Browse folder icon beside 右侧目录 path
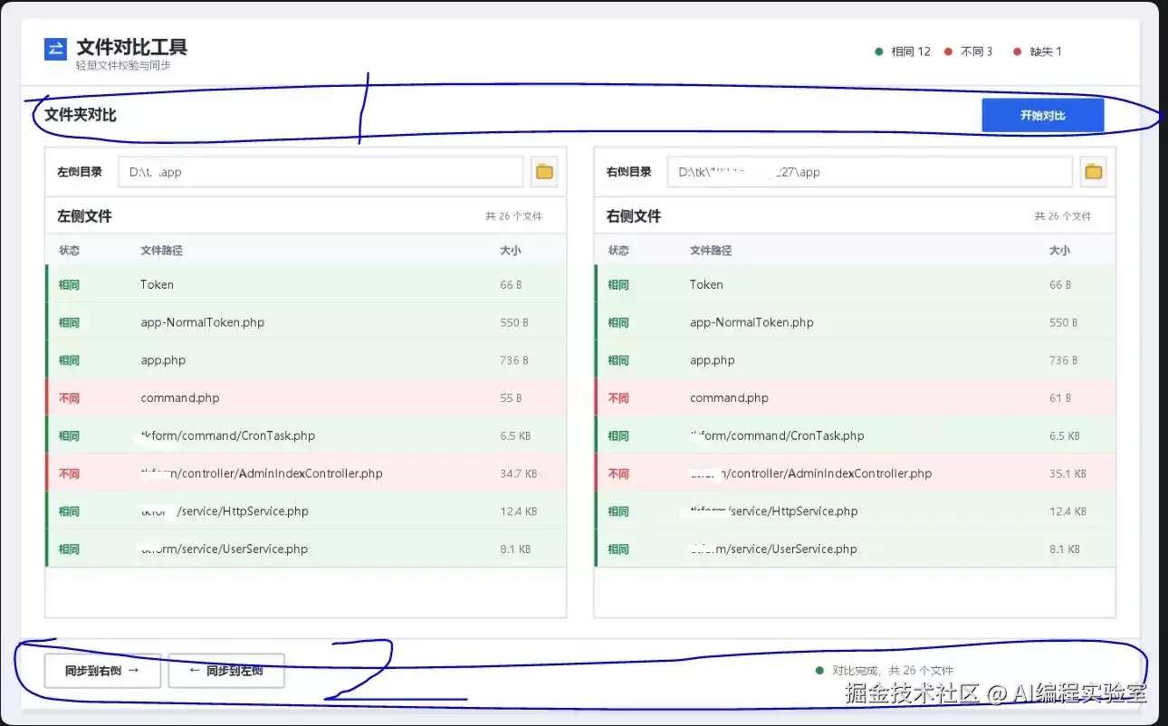 pos(1094,171)
